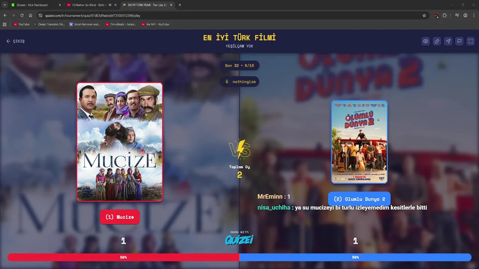Close the Stream - Kick Dashboard tab

tap(60, 5)
